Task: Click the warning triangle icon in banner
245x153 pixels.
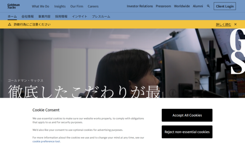Action: click(x=10, y=24)
